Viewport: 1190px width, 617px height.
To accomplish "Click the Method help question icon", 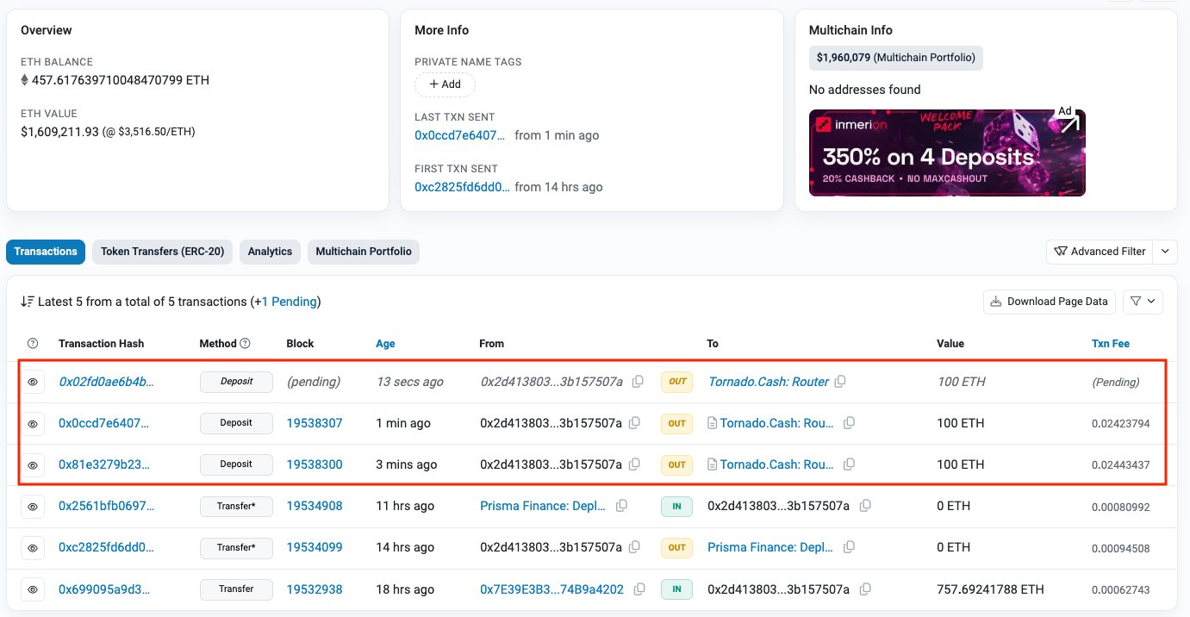I will point(245,344).
